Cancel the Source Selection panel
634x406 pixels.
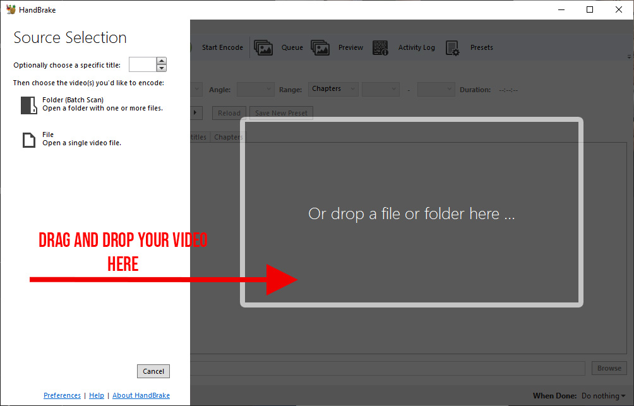(x=153, y=371)
